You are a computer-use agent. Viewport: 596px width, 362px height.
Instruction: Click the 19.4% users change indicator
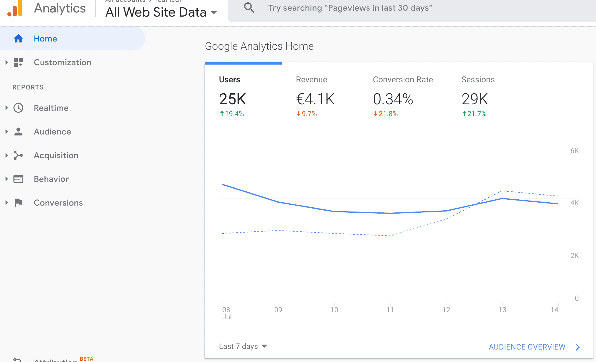(232, 114)
